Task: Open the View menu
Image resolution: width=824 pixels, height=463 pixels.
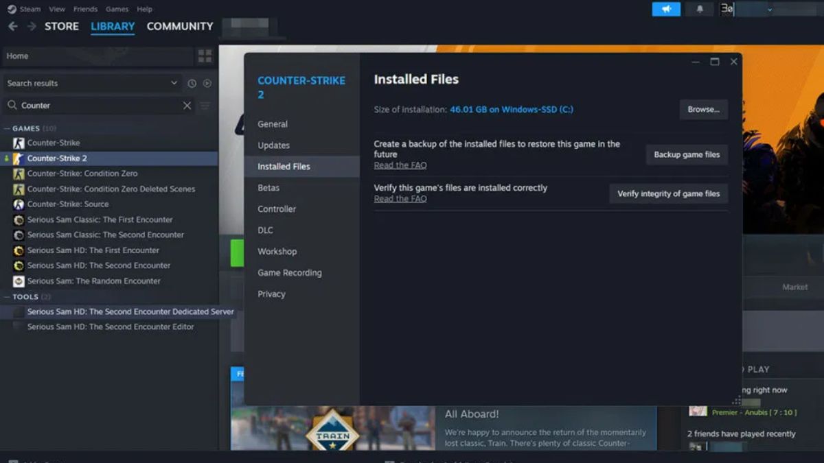Action: pos(57,9)
